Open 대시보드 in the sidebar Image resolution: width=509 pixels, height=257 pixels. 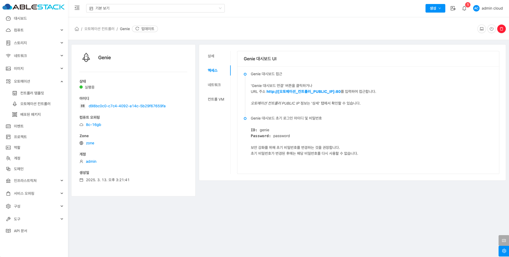coord(34,18)
